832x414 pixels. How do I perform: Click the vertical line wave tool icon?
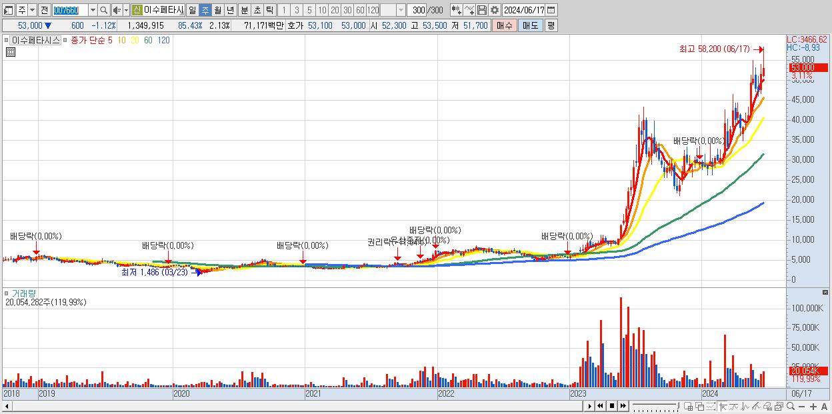(745, 406)
